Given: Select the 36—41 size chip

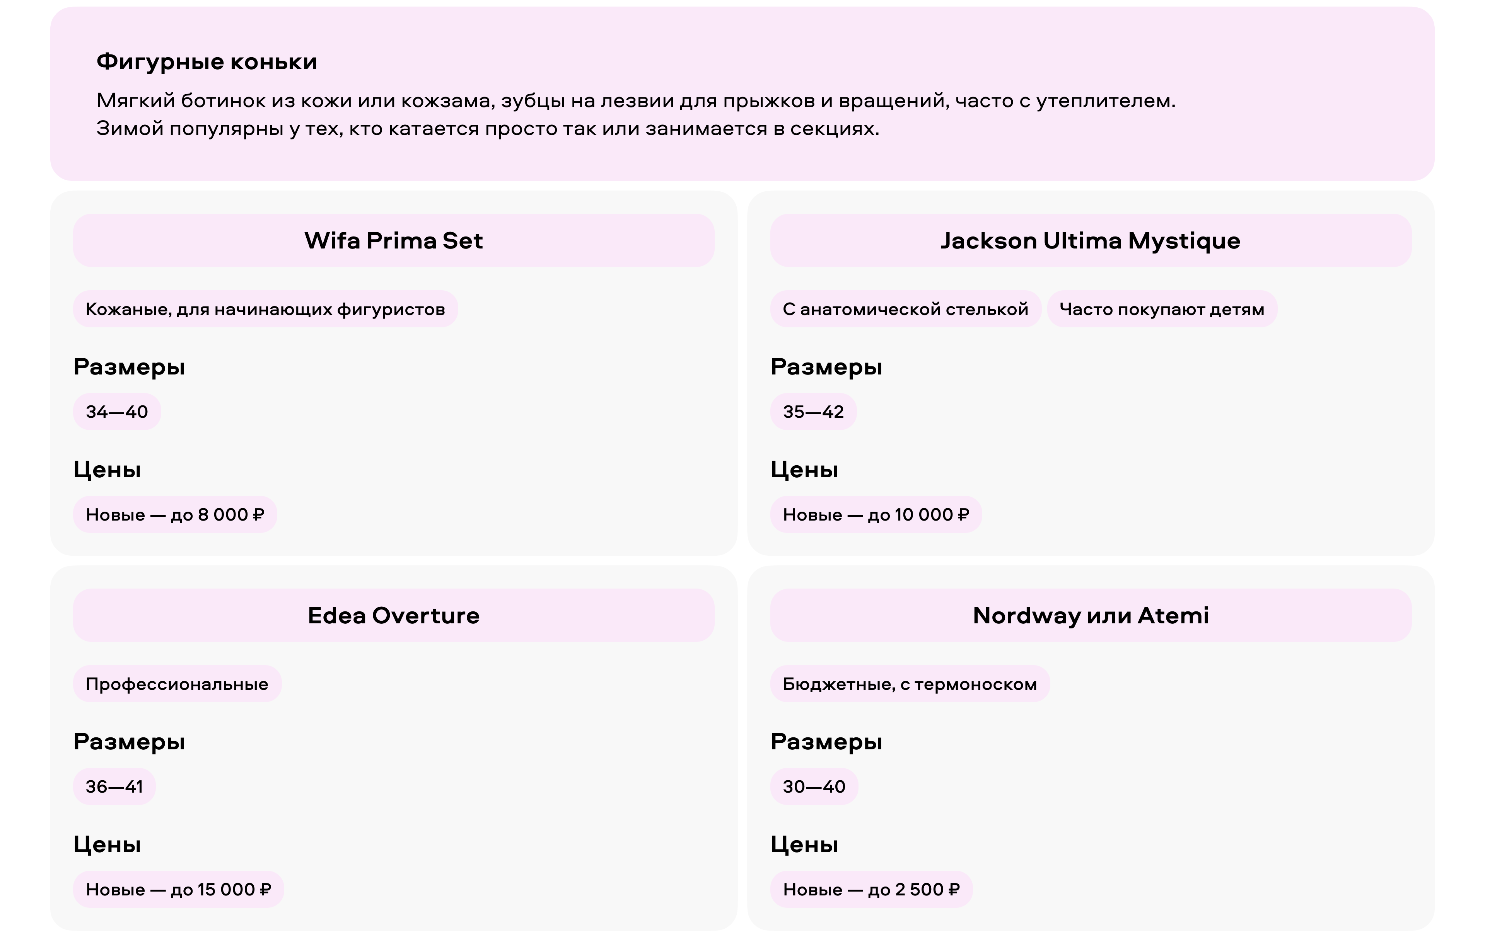Looking at the screenshot, I should click(x=114, y=786).
